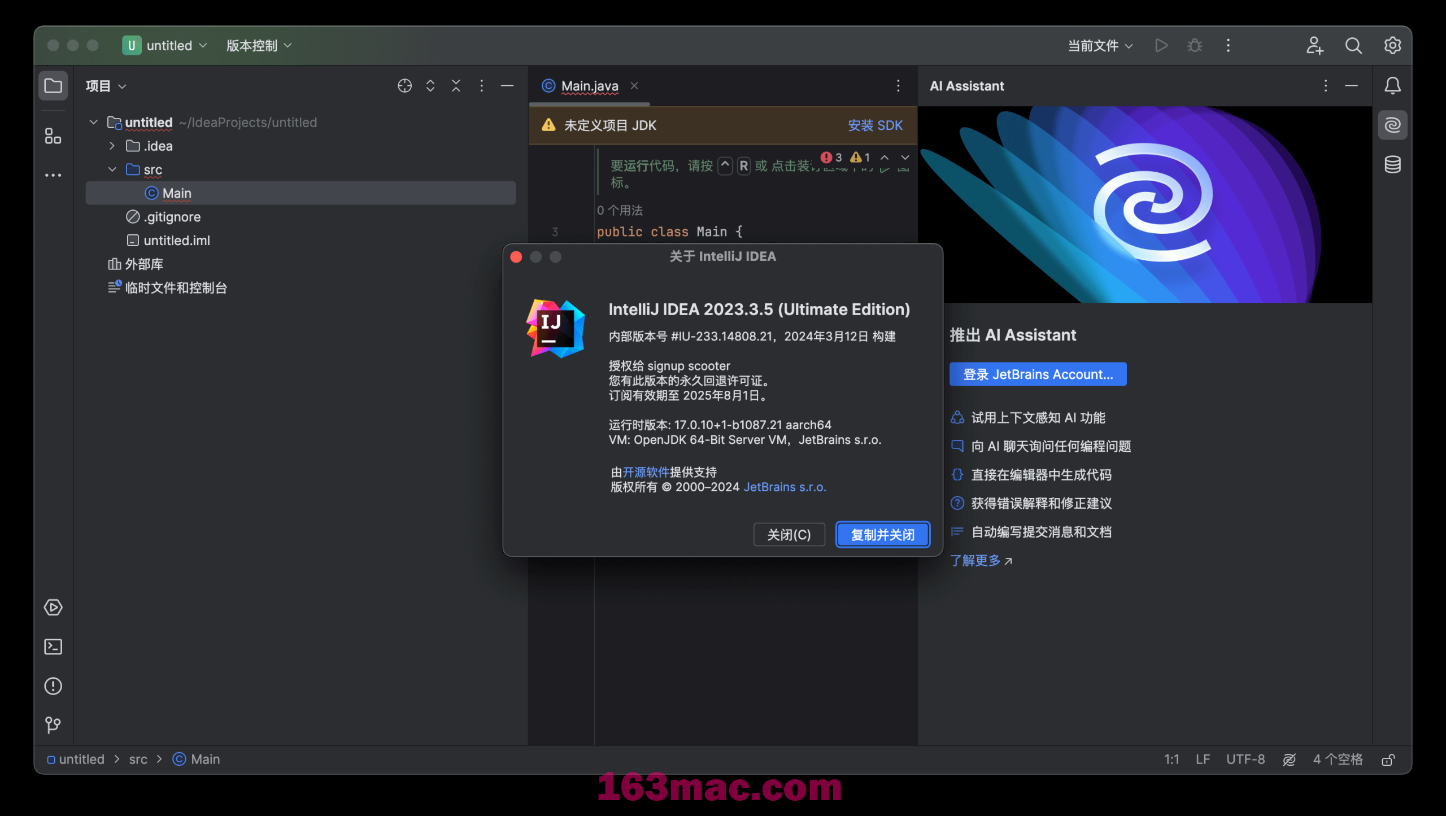
Task: Open Code With Me add-user icon
Action: click(1314, 46)
